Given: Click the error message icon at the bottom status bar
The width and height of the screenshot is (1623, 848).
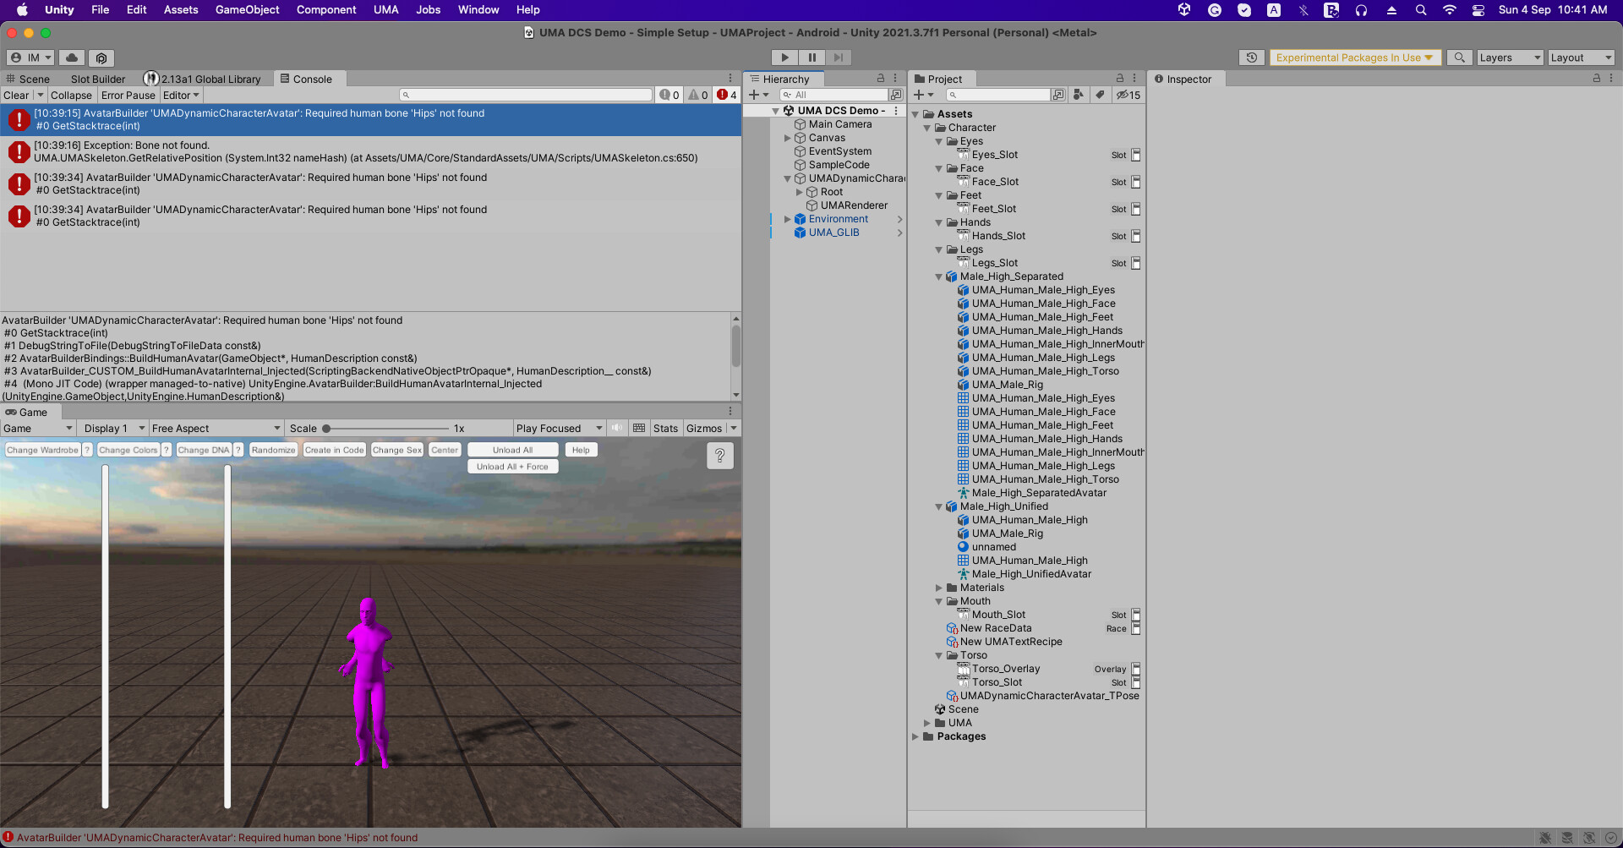Looking at the screenshot, I should [x=8, y=838].
